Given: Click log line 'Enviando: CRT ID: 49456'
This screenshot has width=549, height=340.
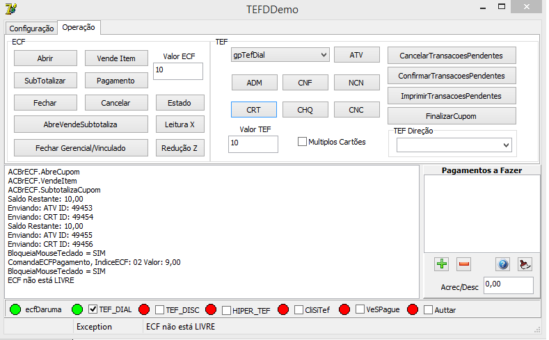Looking at the screenshot, I should pos(50,244).
